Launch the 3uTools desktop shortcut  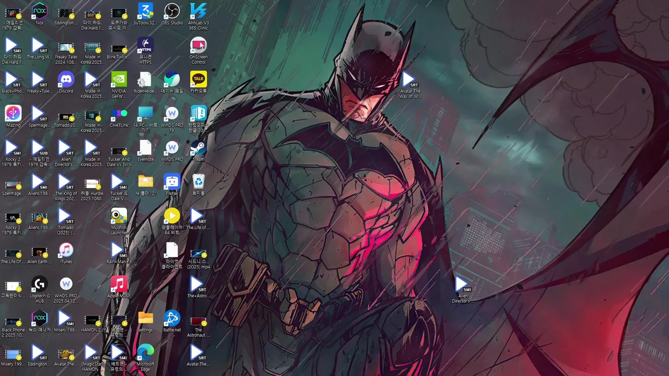coord(145,14)
